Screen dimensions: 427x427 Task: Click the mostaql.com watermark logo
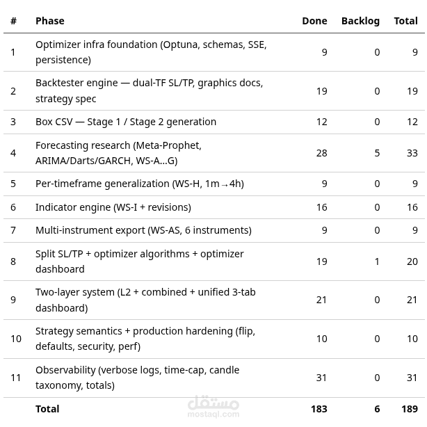point(213,406)
